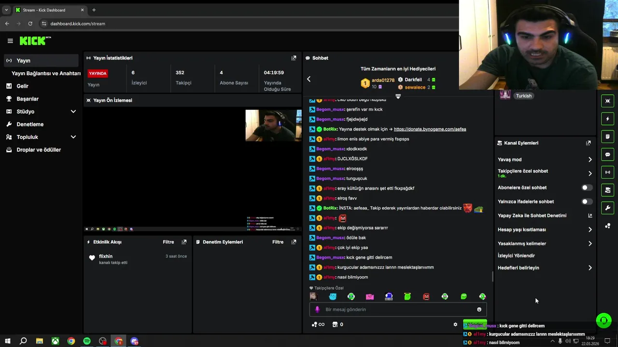Viewport: 618px width, 347px height.
Task: Click the channel points infinity icon
Action: coord(318,324)
